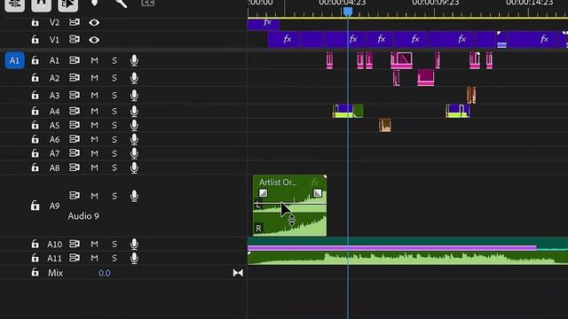Toggle sync lock on track A1
The height and width of the screenshot is (319, 568).
[x=75, y=60]
